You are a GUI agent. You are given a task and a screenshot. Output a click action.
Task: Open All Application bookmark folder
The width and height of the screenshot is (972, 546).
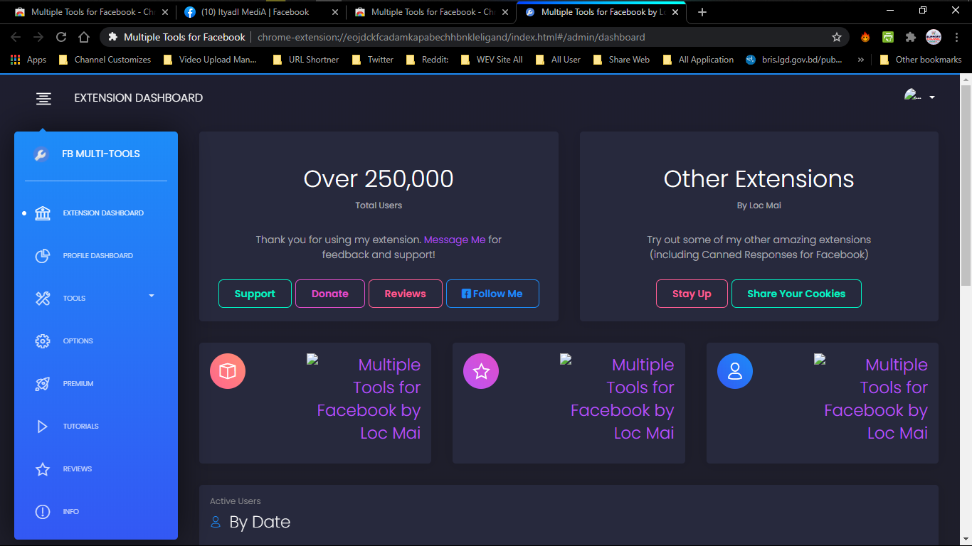click(x=698, y=60)
